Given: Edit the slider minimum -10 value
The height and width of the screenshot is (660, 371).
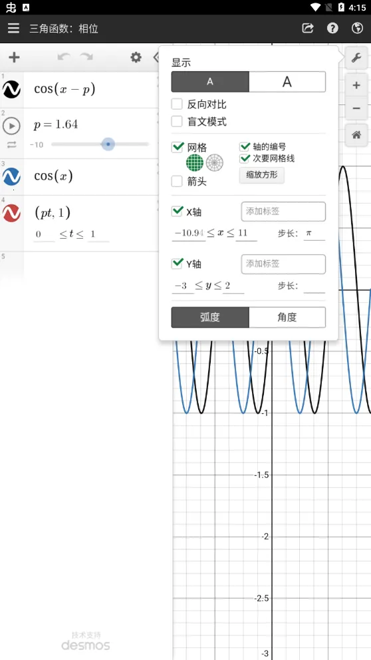Looking at the screenshot, I should tap(37, 145).
